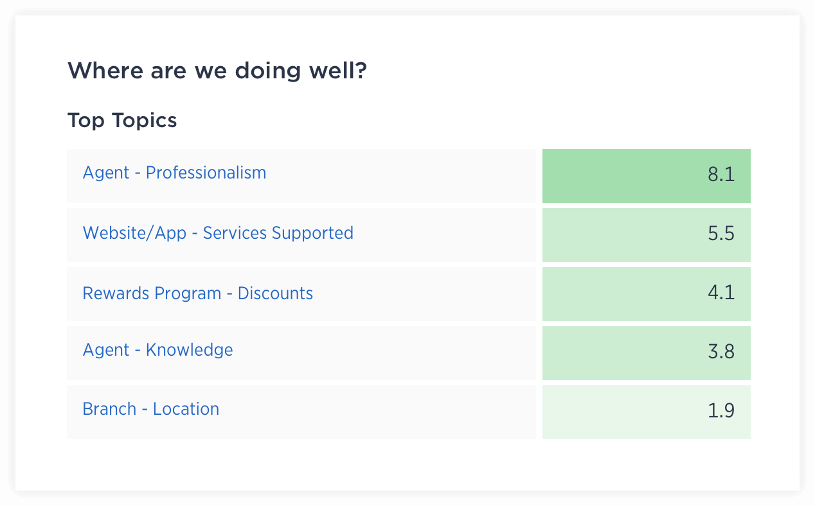This screenshot has width=815, height=506.
Task: Open the Agent - Professionalism topic link
Action: [174, 173]
